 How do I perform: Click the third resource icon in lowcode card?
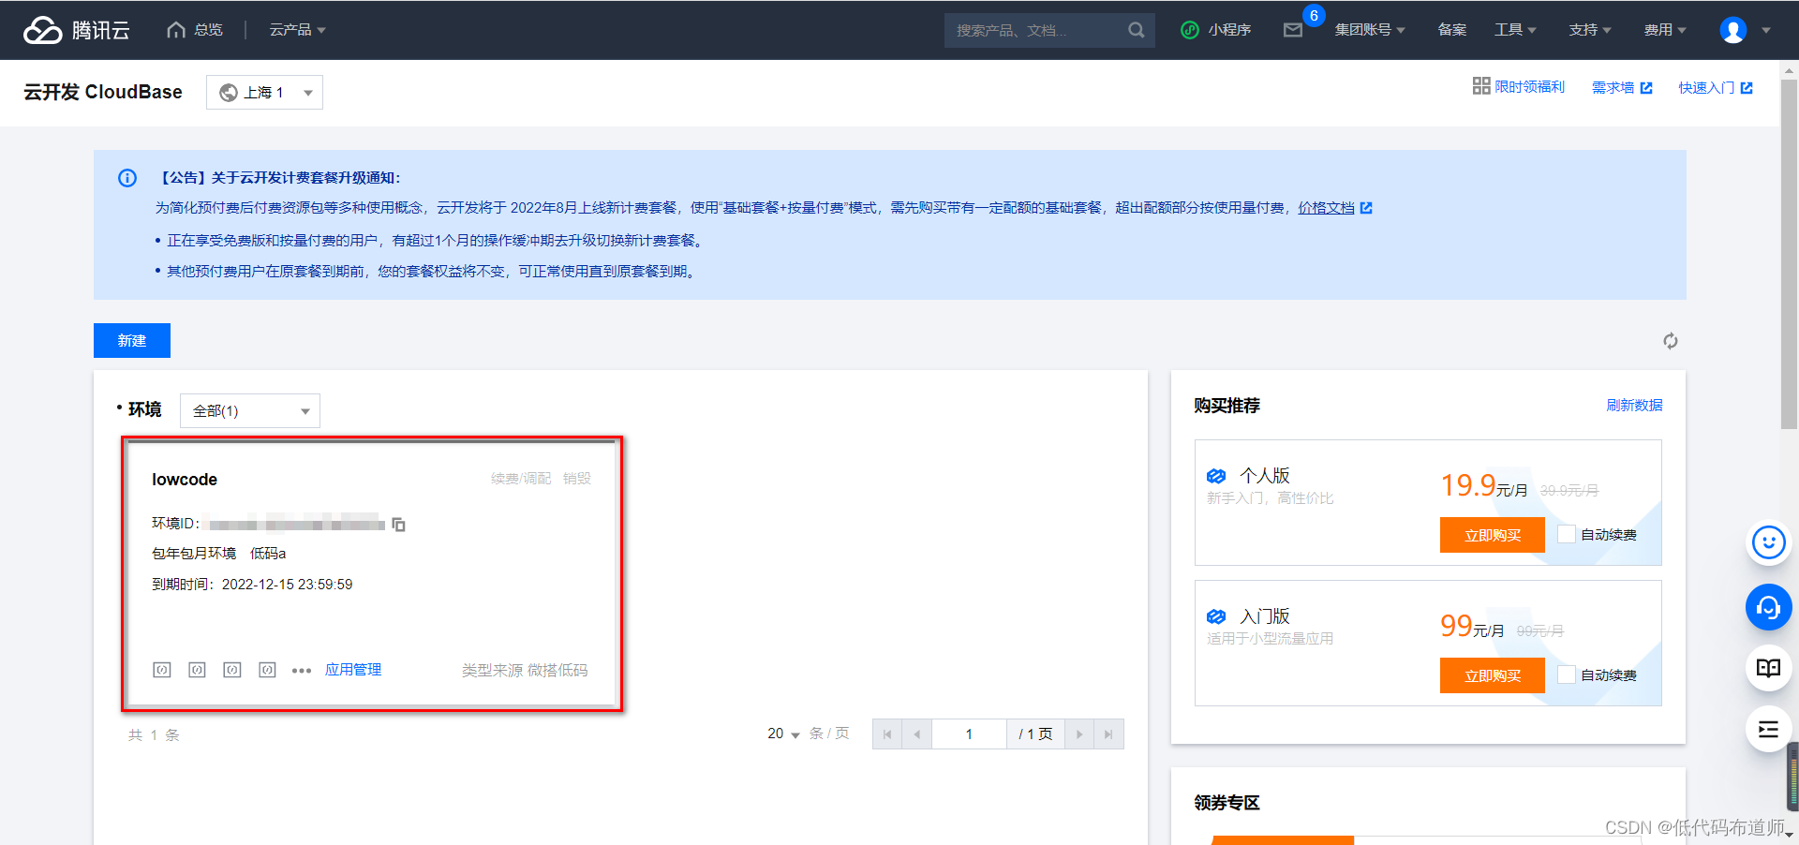coord(232,670)
